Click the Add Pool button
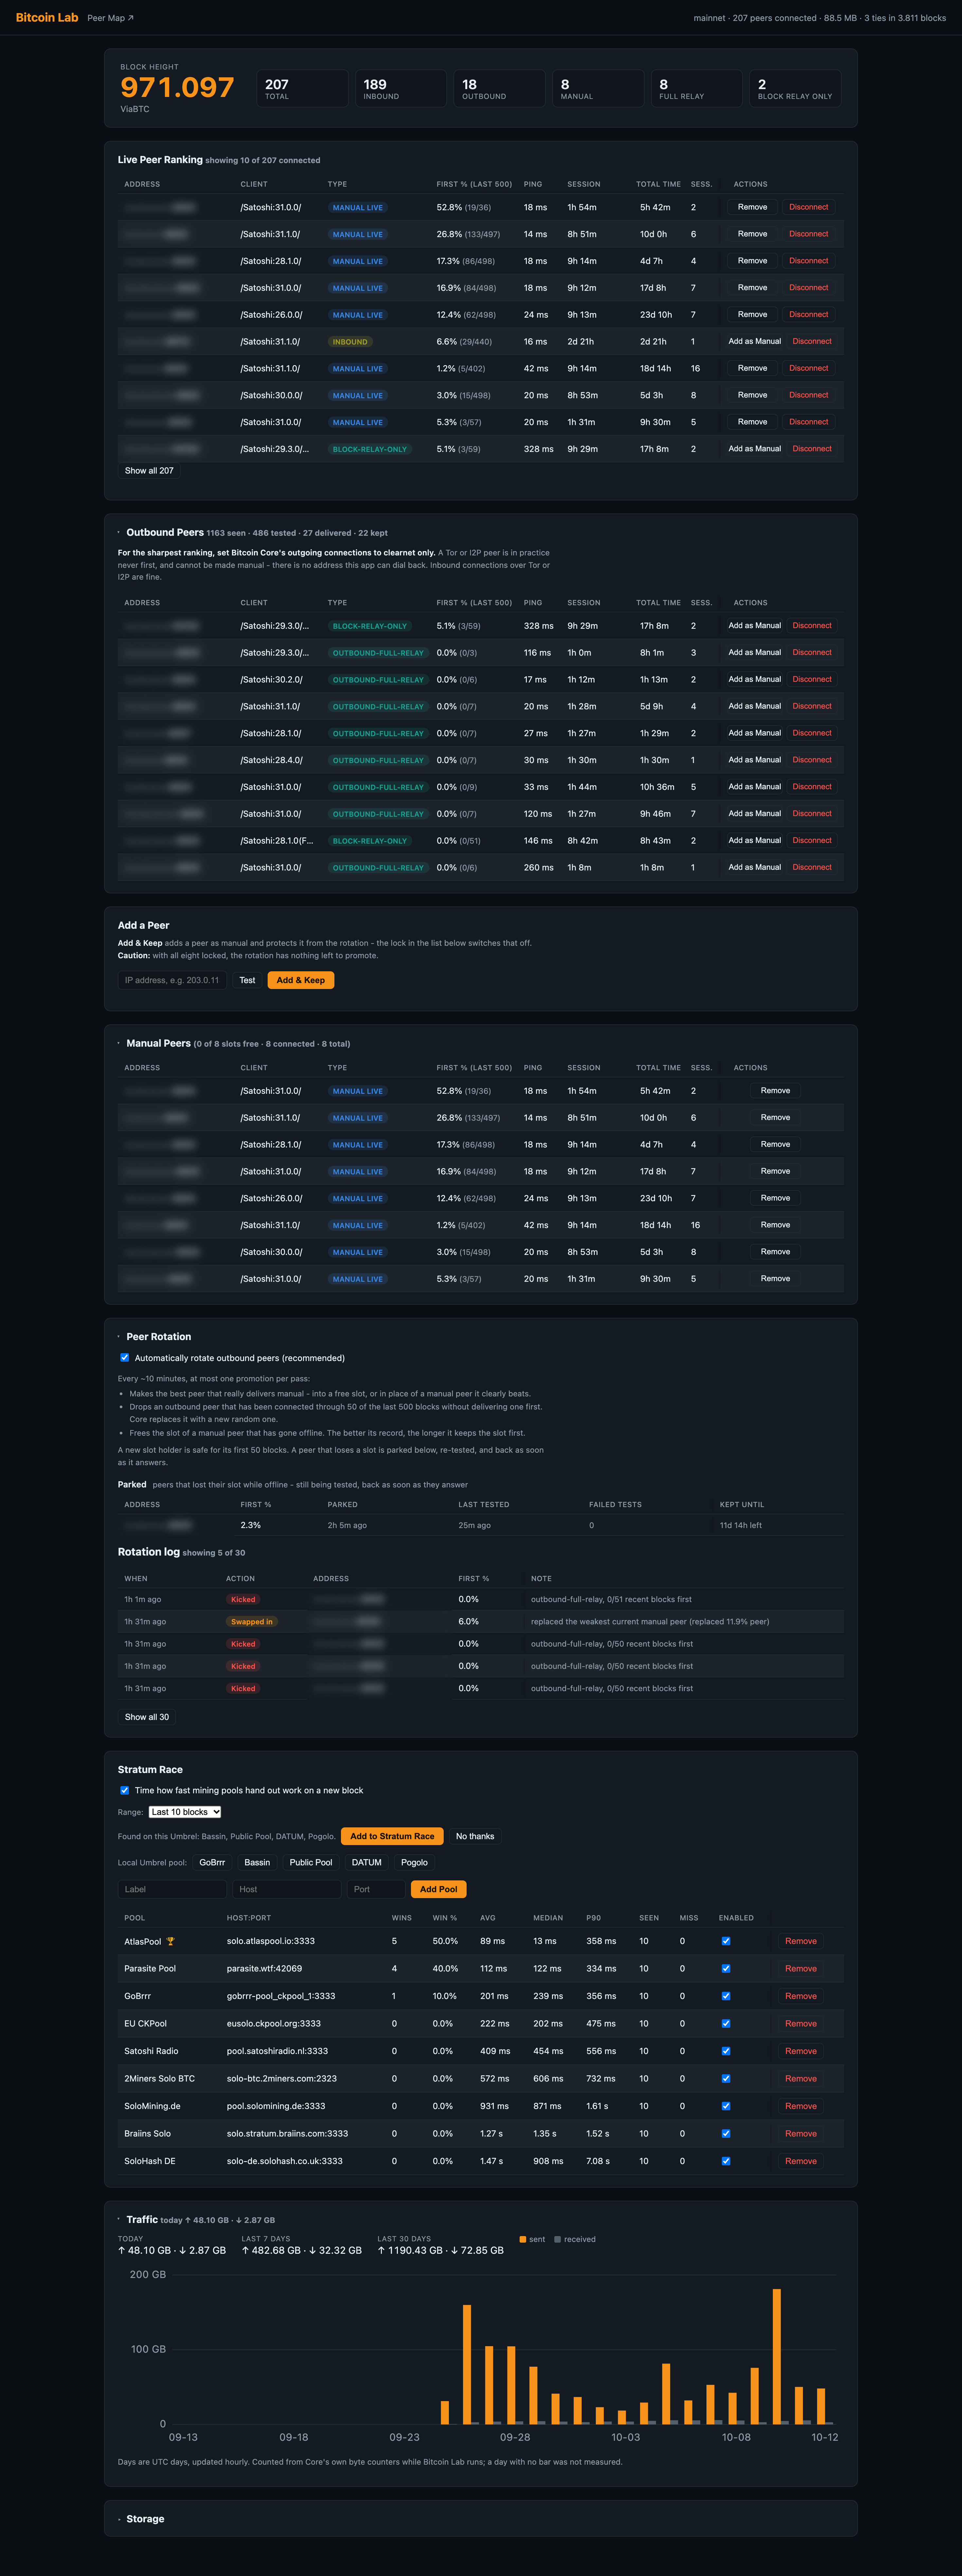962x2576 pixels. [438, 1889]
